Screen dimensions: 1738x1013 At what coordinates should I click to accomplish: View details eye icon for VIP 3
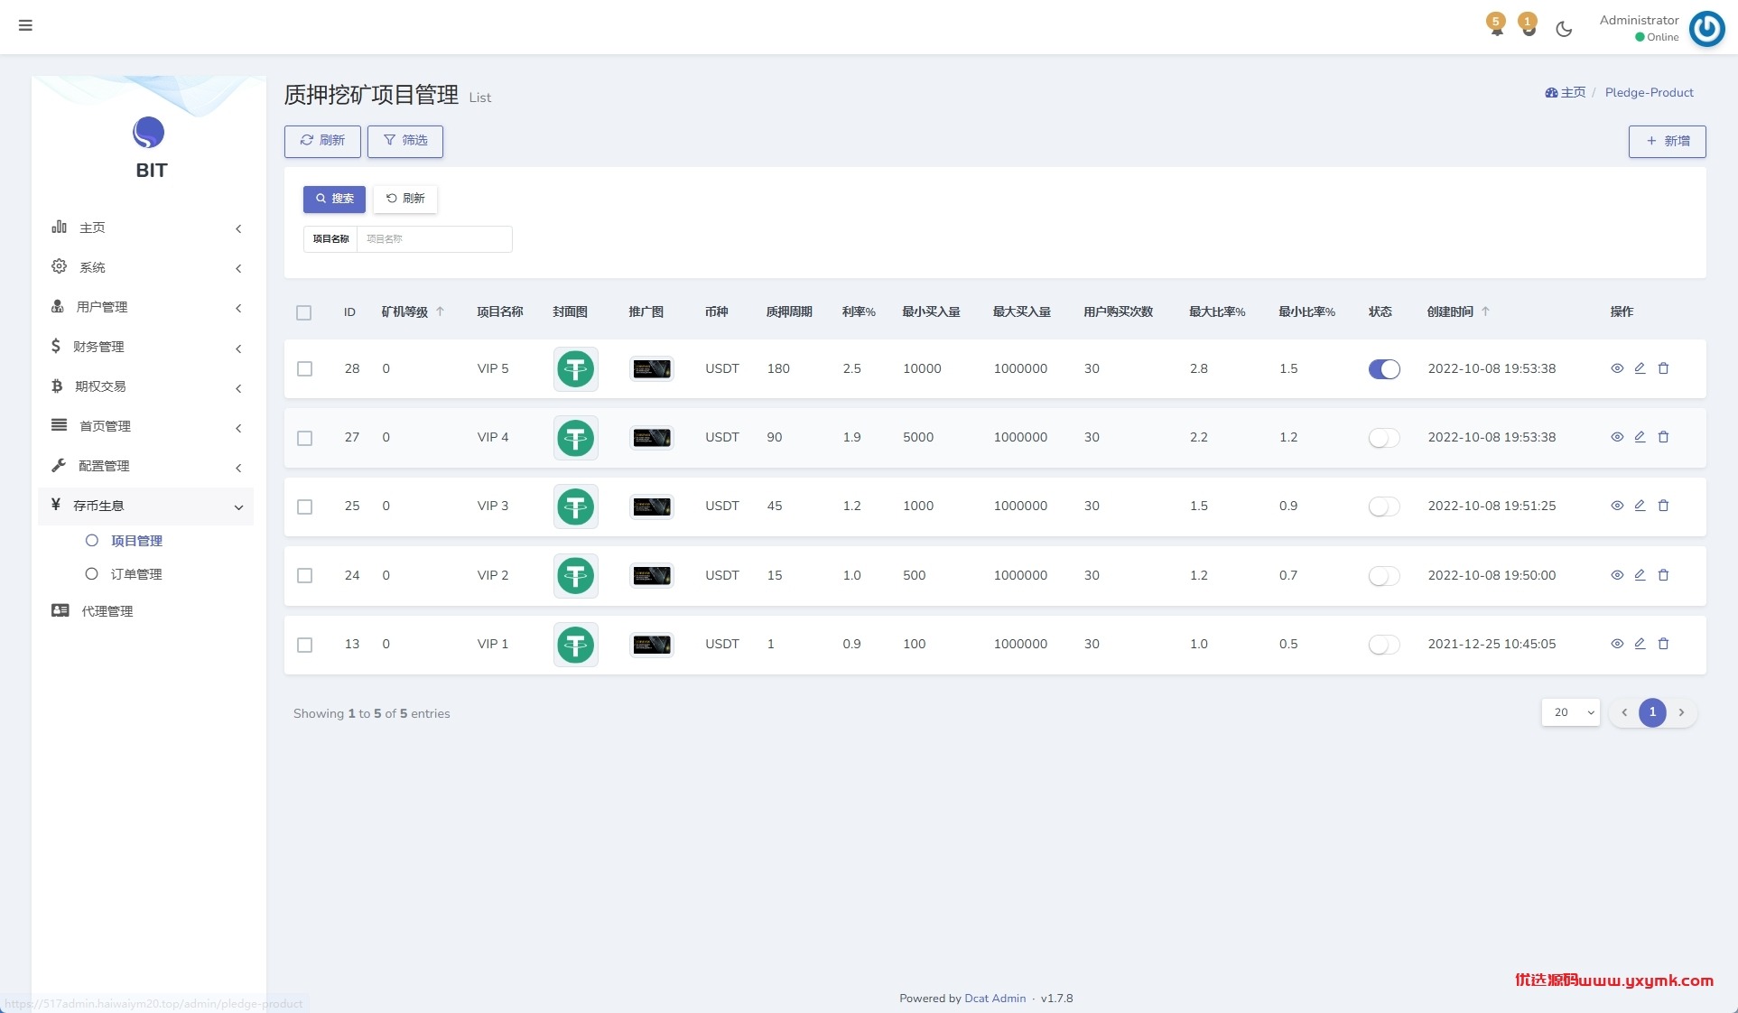pos(1617,506)
